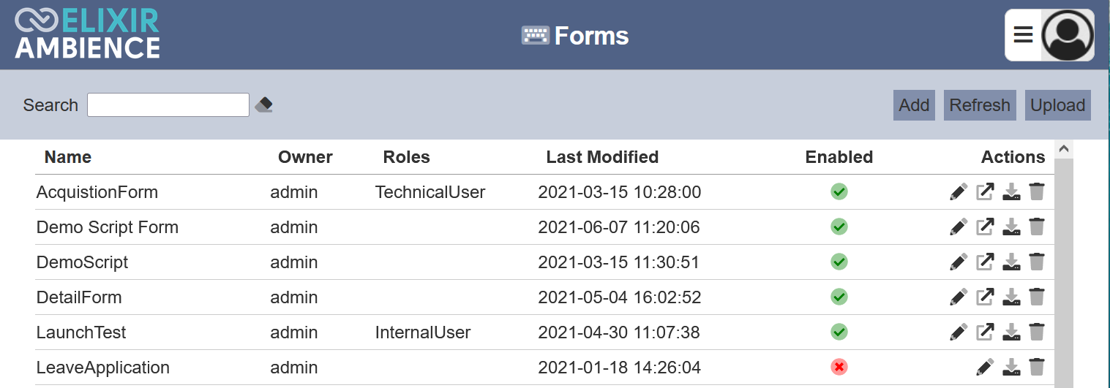
Task: Delete the LaunchTest form
Action: 1037,332
